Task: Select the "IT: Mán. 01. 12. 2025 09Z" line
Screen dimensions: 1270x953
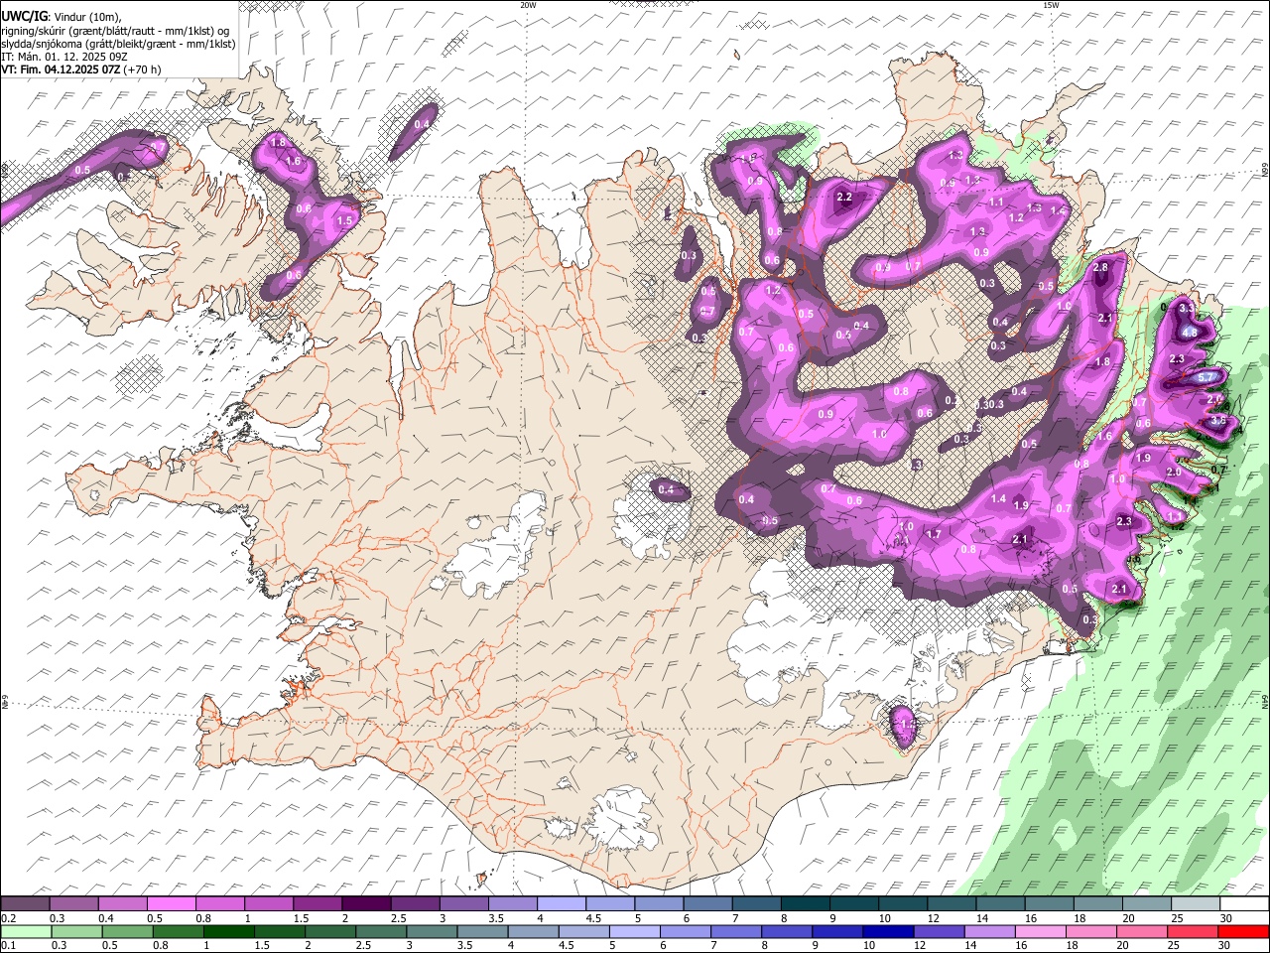Action: pyautogui.click(x=64, y=57)
